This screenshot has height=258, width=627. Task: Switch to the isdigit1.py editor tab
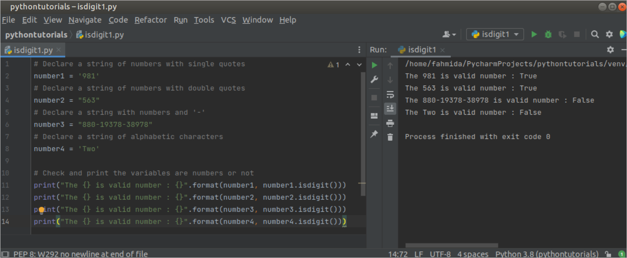pos(31,50)
